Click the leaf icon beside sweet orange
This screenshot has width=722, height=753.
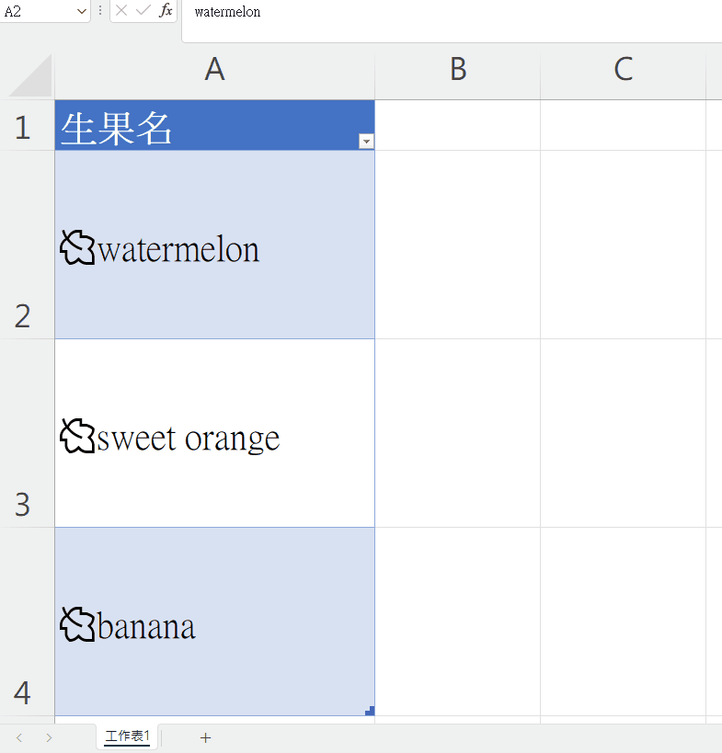point(77,436)
